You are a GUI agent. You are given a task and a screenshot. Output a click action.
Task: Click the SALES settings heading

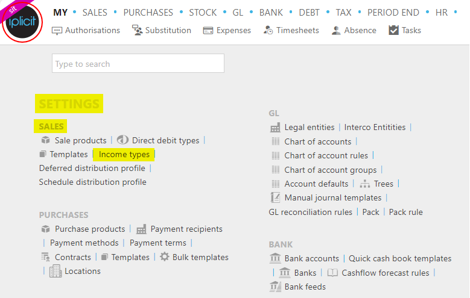(51, 126)
